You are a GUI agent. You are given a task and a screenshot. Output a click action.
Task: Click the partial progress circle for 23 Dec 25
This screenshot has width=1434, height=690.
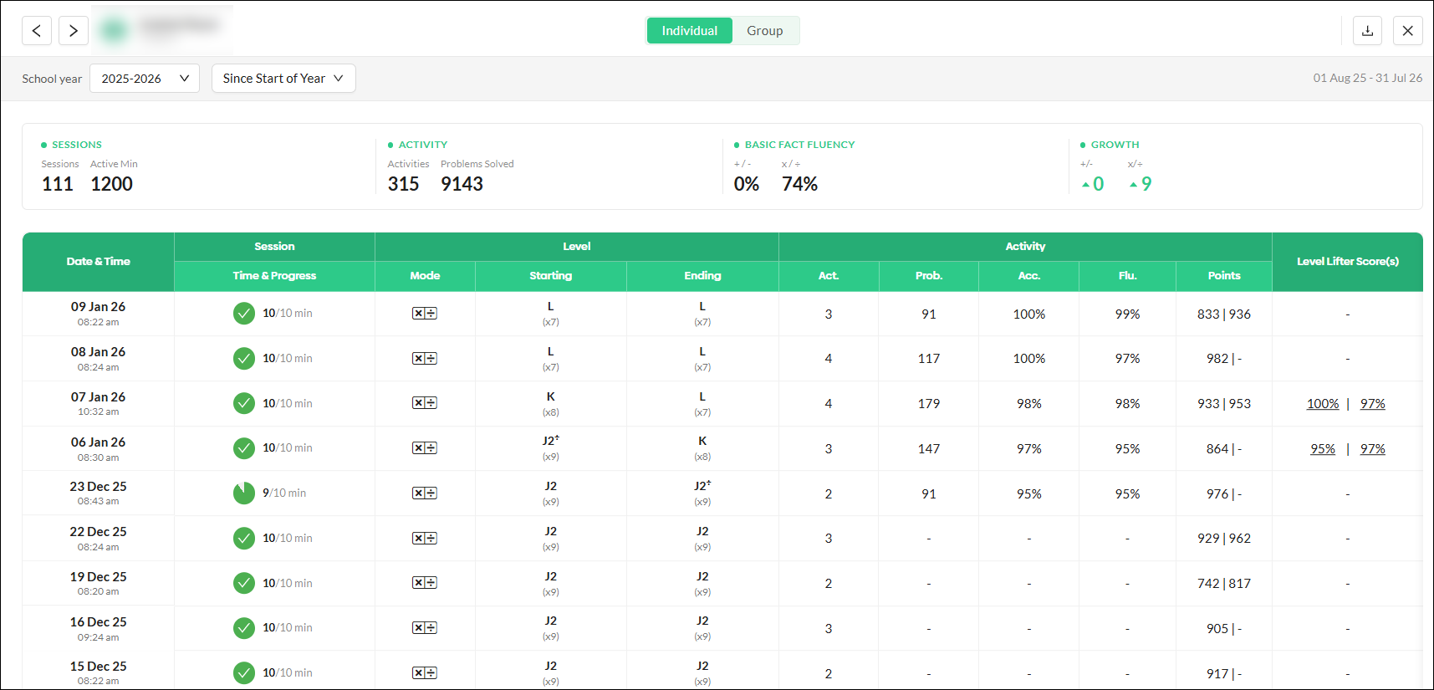[243, 493]
